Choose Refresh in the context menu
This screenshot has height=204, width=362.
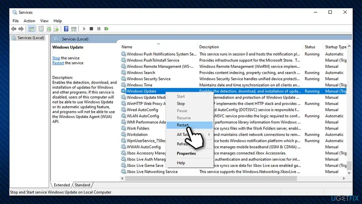[190, 144]
